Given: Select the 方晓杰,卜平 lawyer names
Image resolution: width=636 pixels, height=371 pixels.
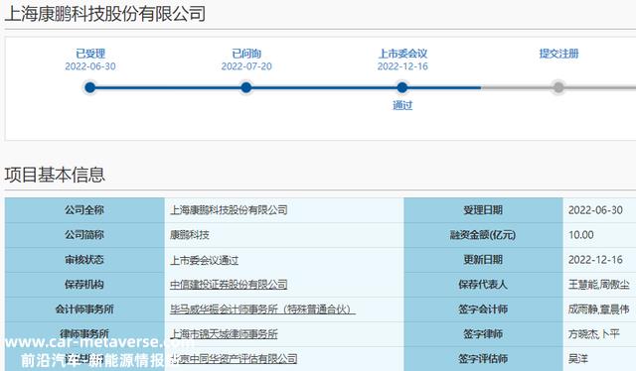Looking at the screenshot, I should pyautogui.click(x=594, y=334).
